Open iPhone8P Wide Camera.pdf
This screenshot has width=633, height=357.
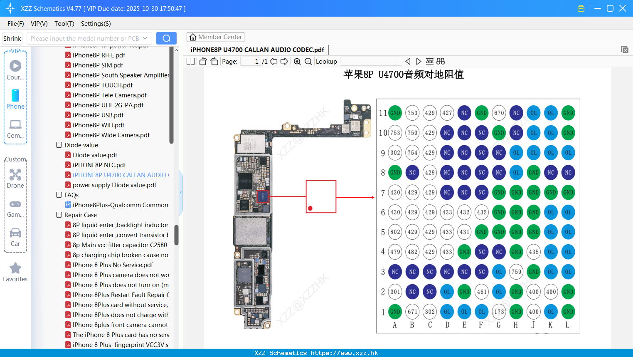tap(111, 135)
